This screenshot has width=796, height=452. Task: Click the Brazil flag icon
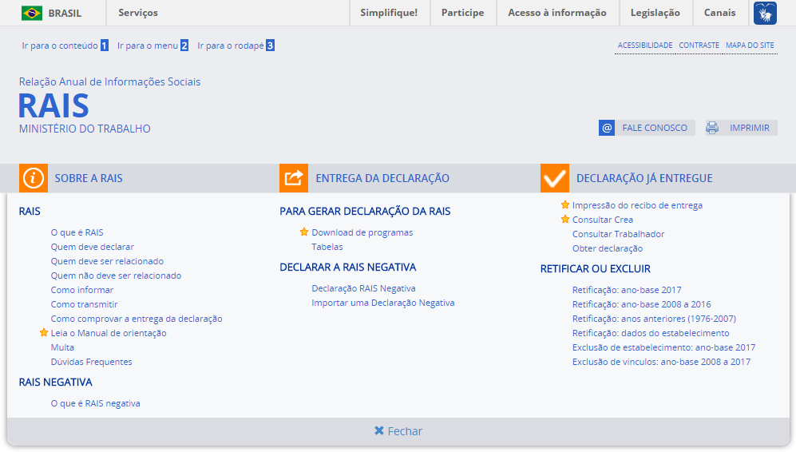click(x=32, y=14)
